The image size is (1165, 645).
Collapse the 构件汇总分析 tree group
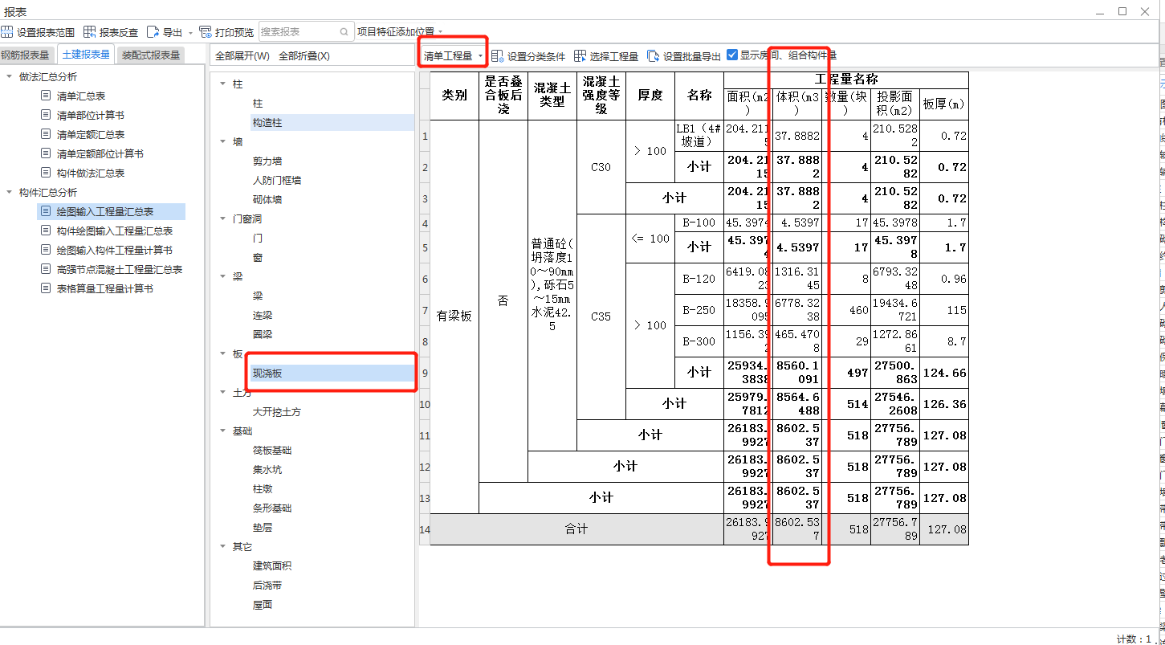pos(9,192)
